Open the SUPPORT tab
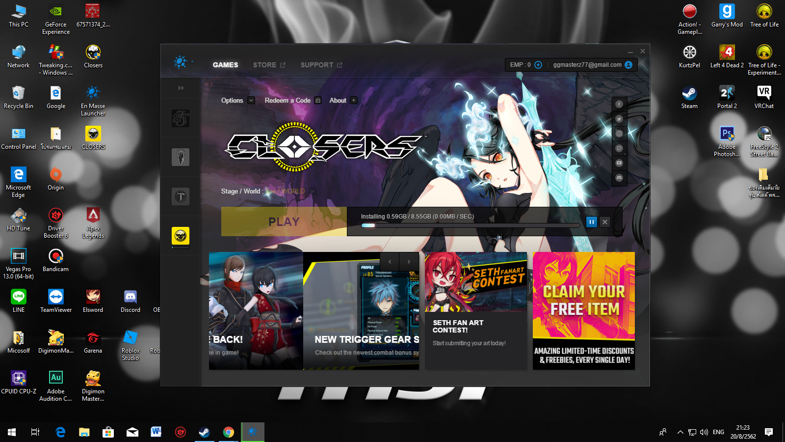The width and height of the screenshot is (785, 442). click(321, 65)
